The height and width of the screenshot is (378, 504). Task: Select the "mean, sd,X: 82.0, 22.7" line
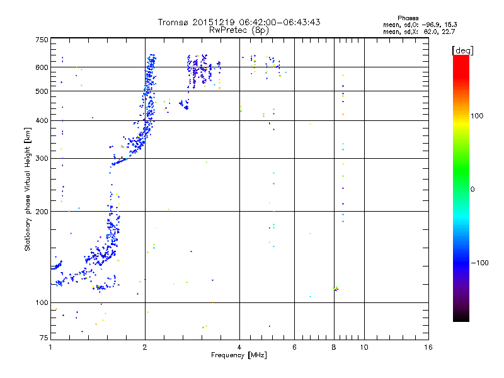[x=419, y=31]
